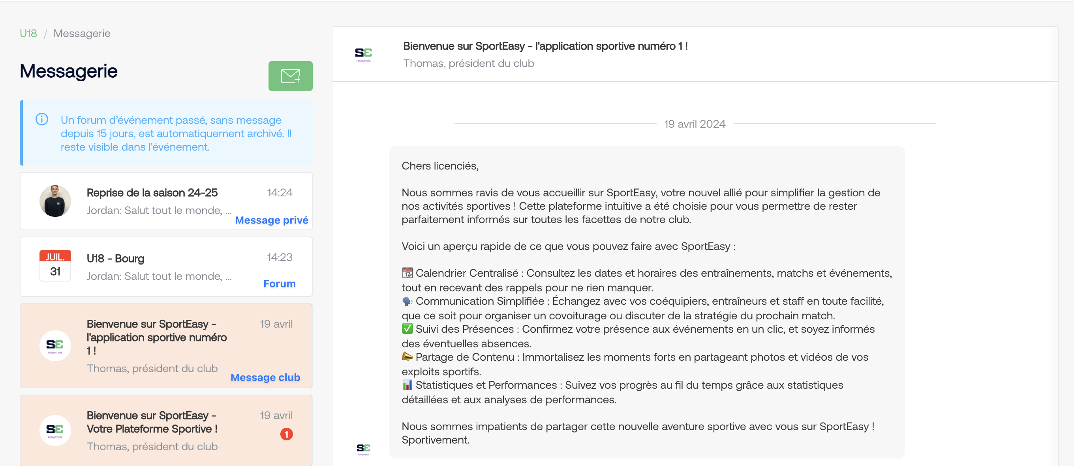1074x466 pixels.
Task: Click sender SE avatar beside message bubble
Action: pos(363,449)
